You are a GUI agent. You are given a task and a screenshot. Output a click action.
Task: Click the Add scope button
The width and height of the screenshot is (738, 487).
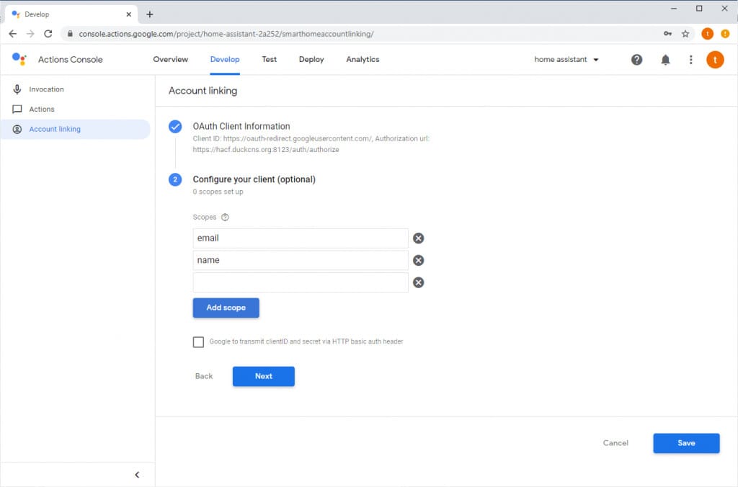pos(226,308)
